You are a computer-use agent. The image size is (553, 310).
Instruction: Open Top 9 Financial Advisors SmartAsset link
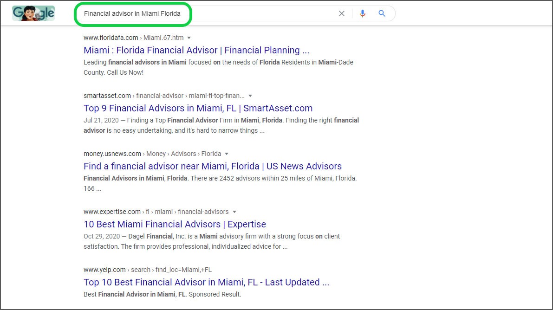pyautogui.click(x=198, y=108)
